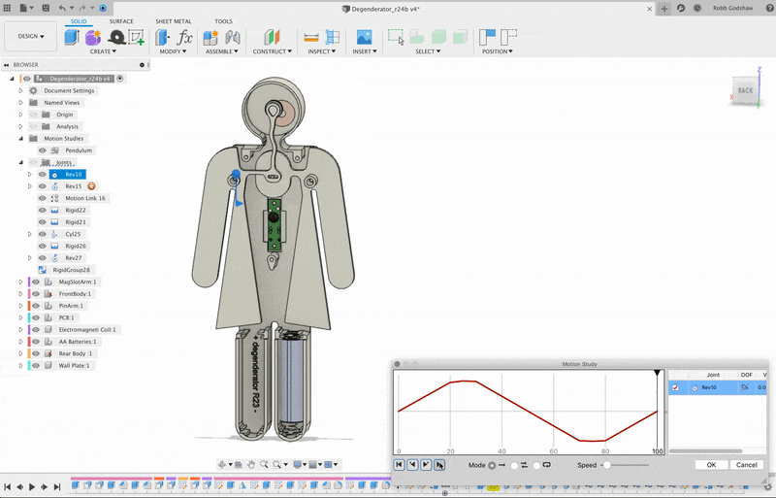Click the ViewCube Back face
The width and height of the screenshot is (776, 498).
coord(745,90)
